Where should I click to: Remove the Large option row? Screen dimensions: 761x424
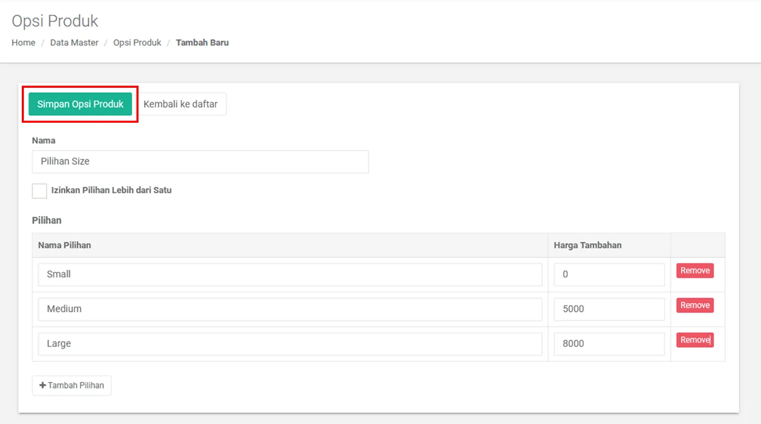(695, 340)
